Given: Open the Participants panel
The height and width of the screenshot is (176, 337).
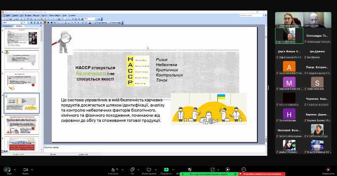Looking at the screenshot, I should pos(112,169).
